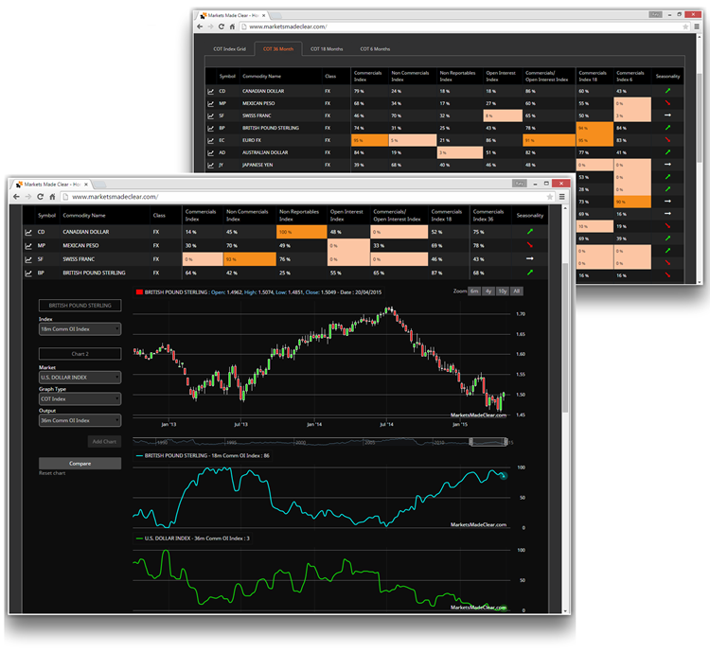Image resolution: width=710 pixels, height=653 pixels.
Task: Open the chart icon beside Australian Dollar
Action: (x=211, y=150)
